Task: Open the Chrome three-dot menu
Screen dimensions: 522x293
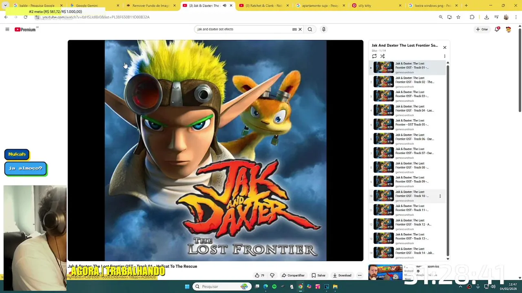Action: tap(516, 17)
